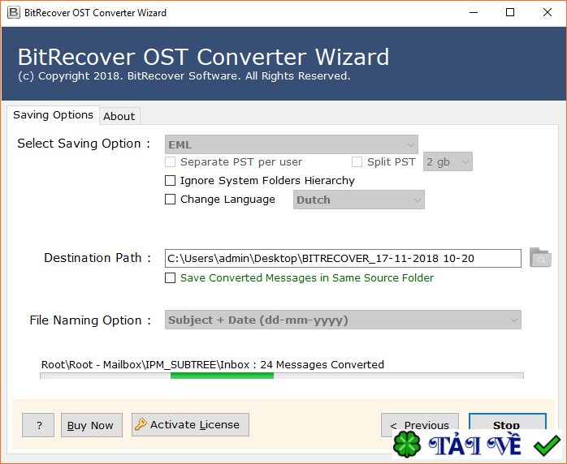The image size is (567, 464).
Task: Click the BitRecover logo icon in title bar
Action: (13, 13)
